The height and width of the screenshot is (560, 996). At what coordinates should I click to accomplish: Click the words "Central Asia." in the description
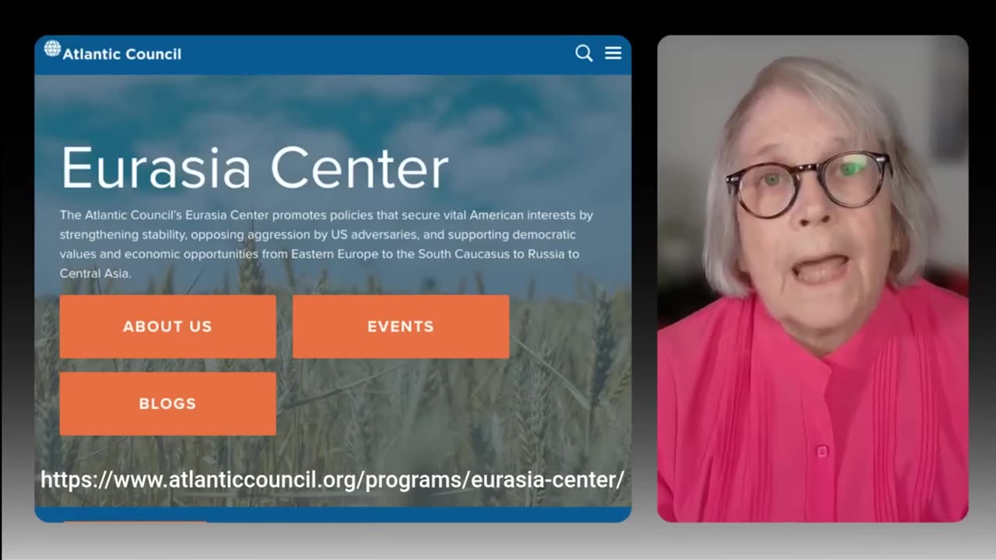click(x=96, y=273)
